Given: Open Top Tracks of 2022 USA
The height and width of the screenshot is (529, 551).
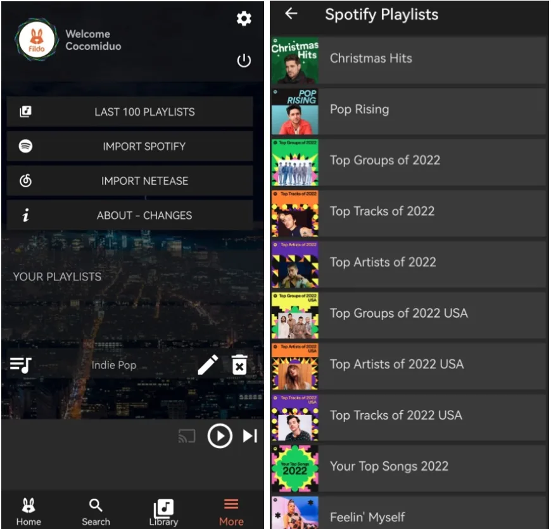Looking at the screenshot, I should click(x=408, y=418).
